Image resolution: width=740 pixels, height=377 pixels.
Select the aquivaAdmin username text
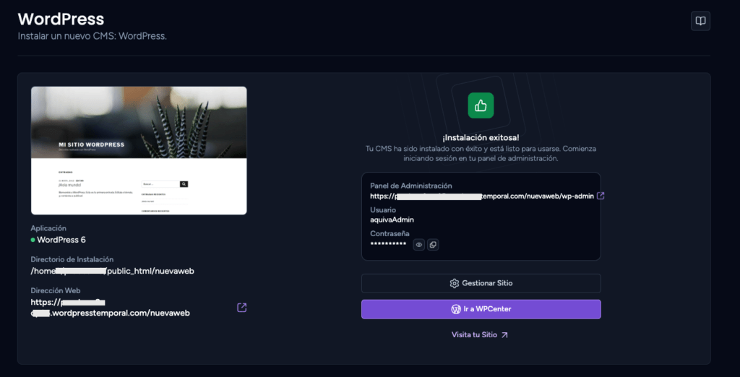pyautogui.click(x=392, y=220)
